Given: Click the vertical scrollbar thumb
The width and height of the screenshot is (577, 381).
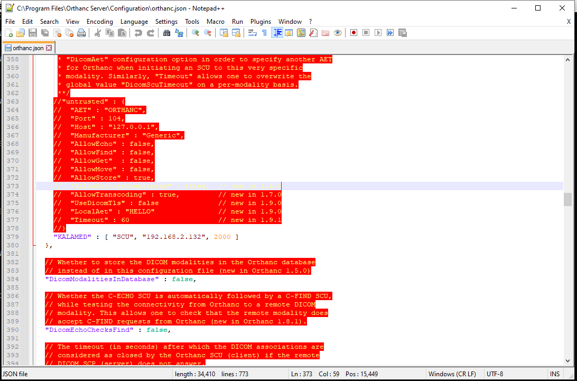Looking at the screenshot, I should (x=568, y=200).
